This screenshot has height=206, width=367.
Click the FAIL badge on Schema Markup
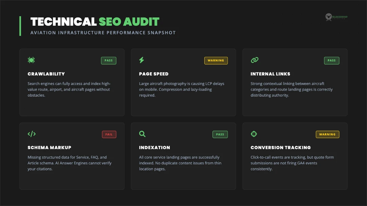click(109, 134)
